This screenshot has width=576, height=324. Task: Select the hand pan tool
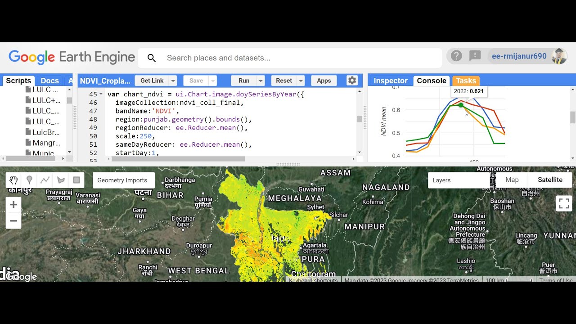13,180
